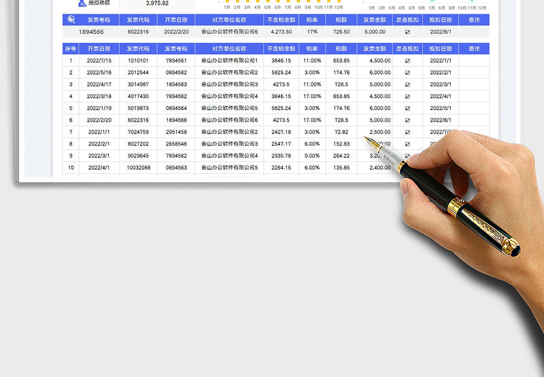Select row 1 date cell 2022/7/15
Image resolution: width=544 pixels, height=377 pixels.
99,60
